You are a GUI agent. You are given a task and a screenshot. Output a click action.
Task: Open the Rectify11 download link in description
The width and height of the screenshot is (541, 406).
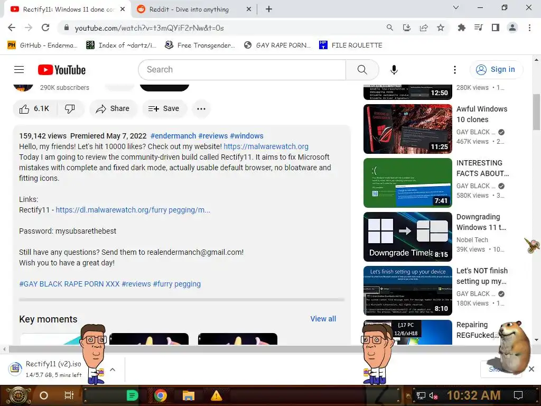(133, 210)
